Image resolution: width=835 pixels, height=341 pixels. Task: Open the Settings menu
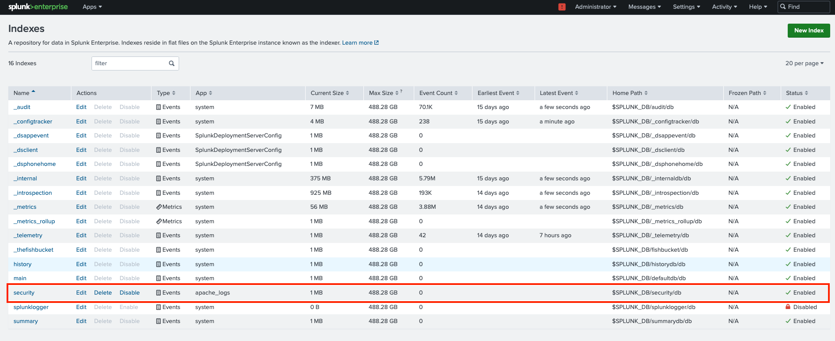[687, 7]
